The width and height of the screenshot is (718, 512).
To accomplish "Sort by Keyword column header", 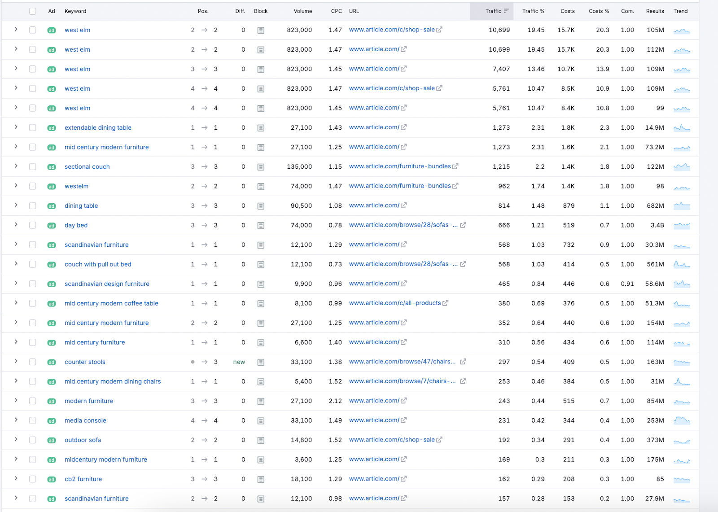I will (75, 11).
